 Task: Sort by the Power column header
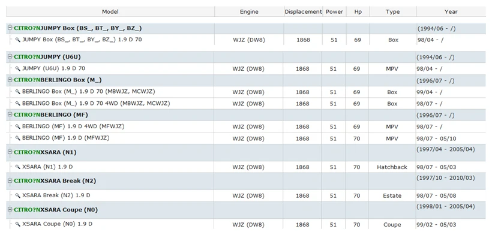[334, 11]
